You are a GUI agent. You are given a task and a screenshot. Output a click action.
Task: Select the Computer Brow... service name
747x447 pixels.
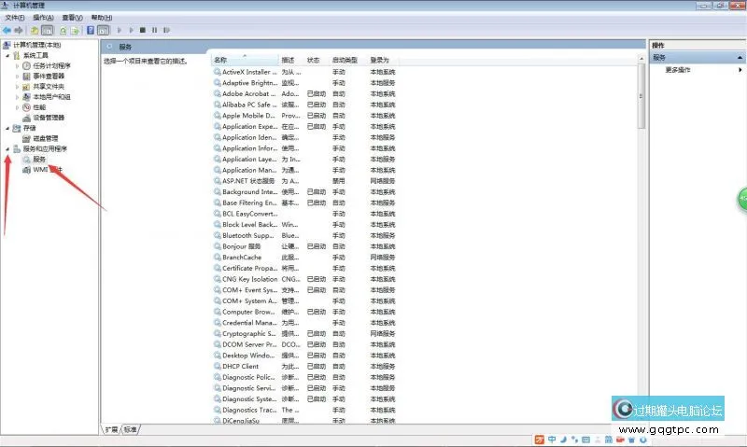(x=248, y=312)
